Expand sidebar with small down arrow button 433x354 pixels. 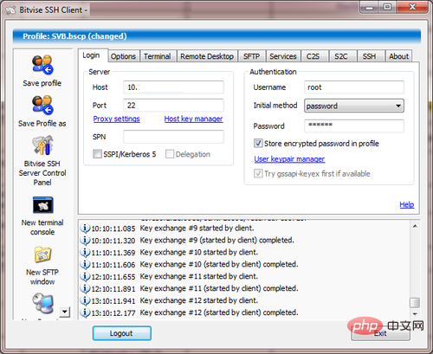[65, 312]
